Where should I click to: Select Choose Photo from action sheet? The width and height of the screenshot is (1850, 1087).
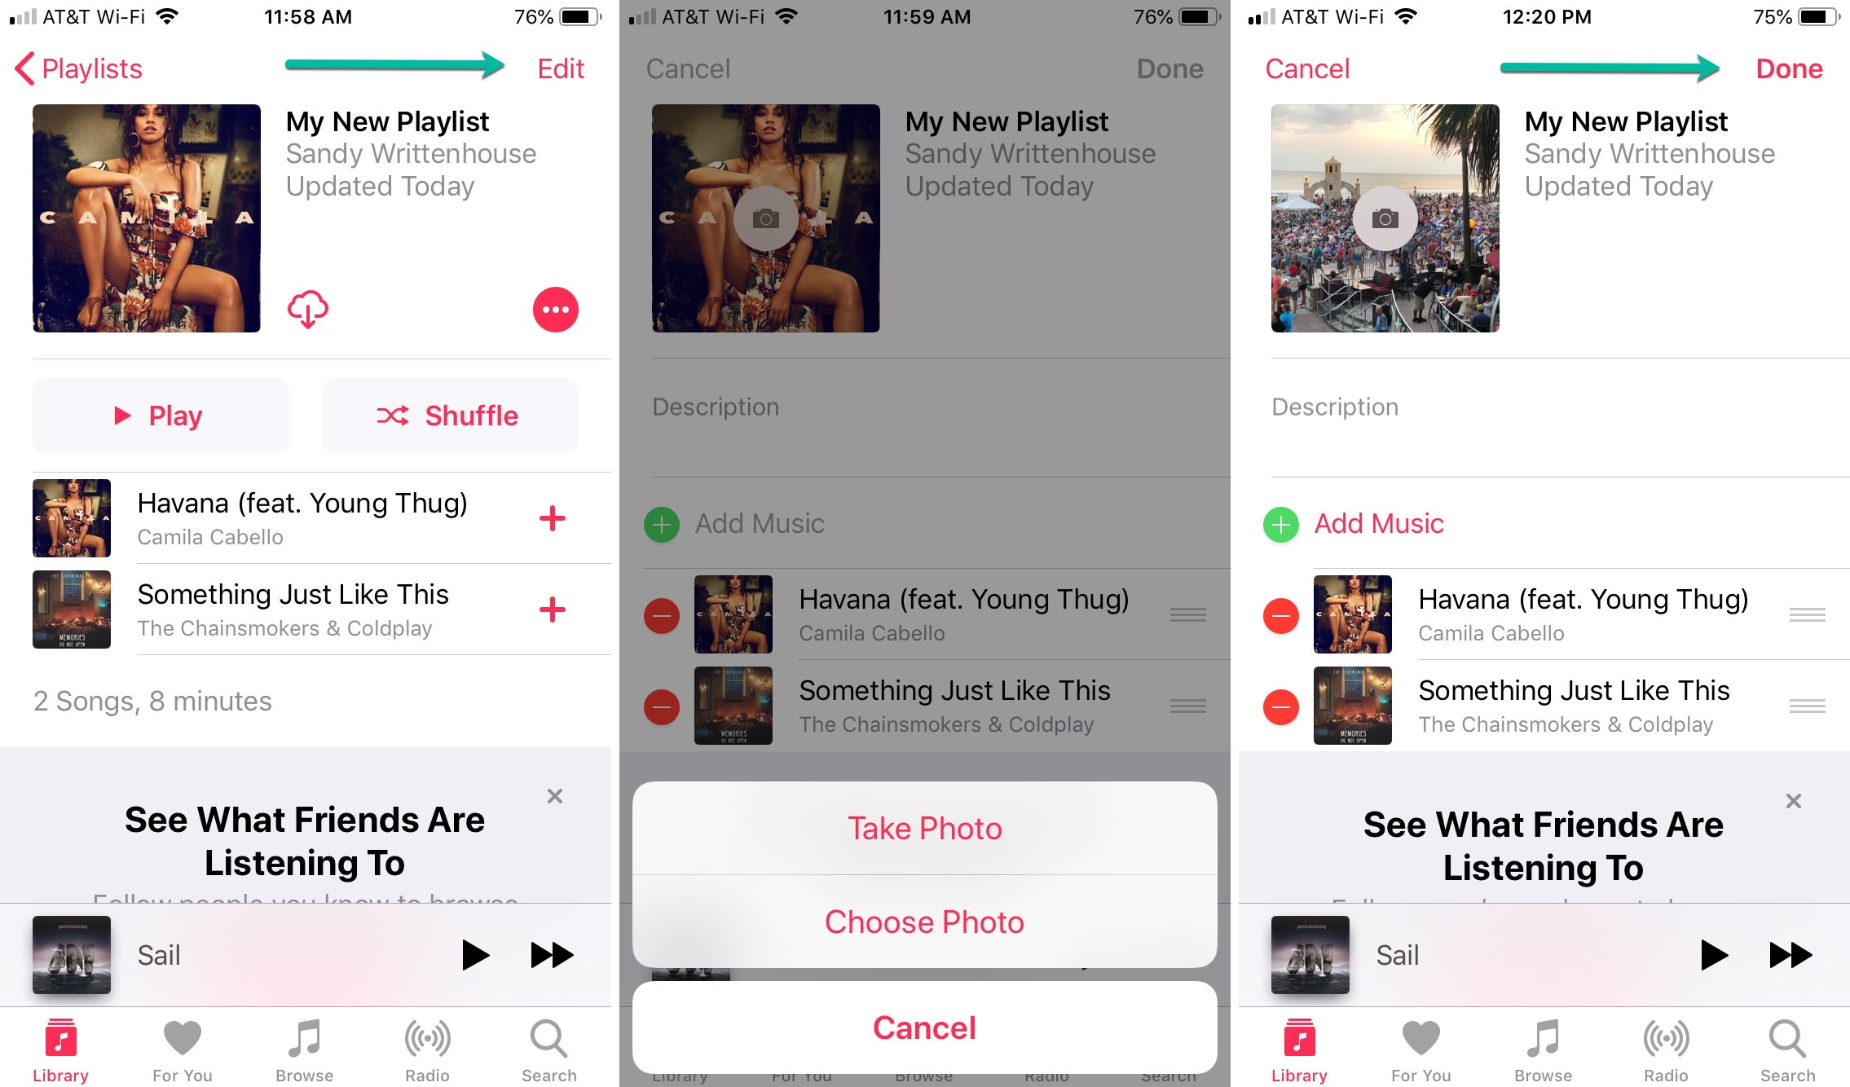tap(923, 922)
